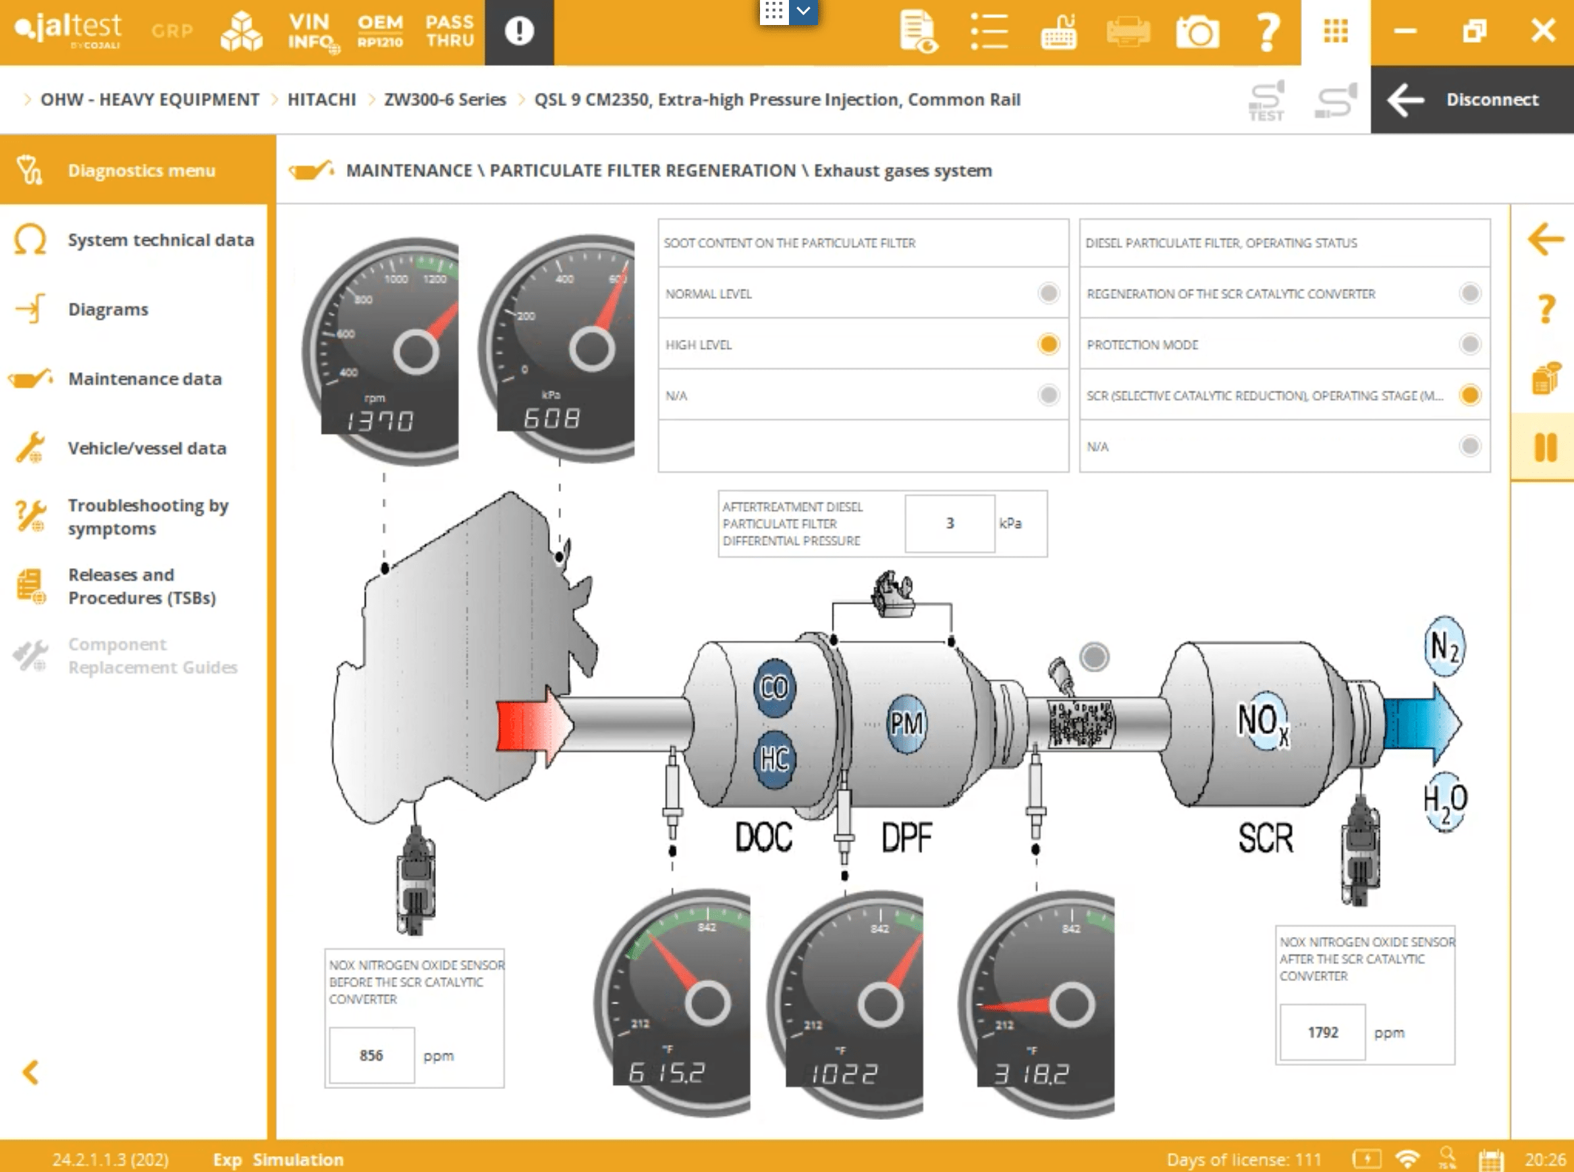Screen dimensions: 1574x1172
Task: Open Maintenance data menu item
Action: pos(144,379)
